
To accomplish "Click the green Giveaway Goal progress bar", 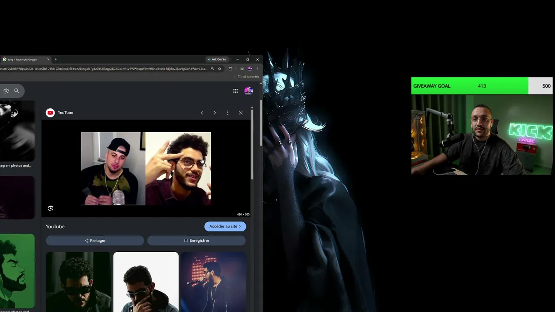I will pyautogui.click(x=470, y=86).
